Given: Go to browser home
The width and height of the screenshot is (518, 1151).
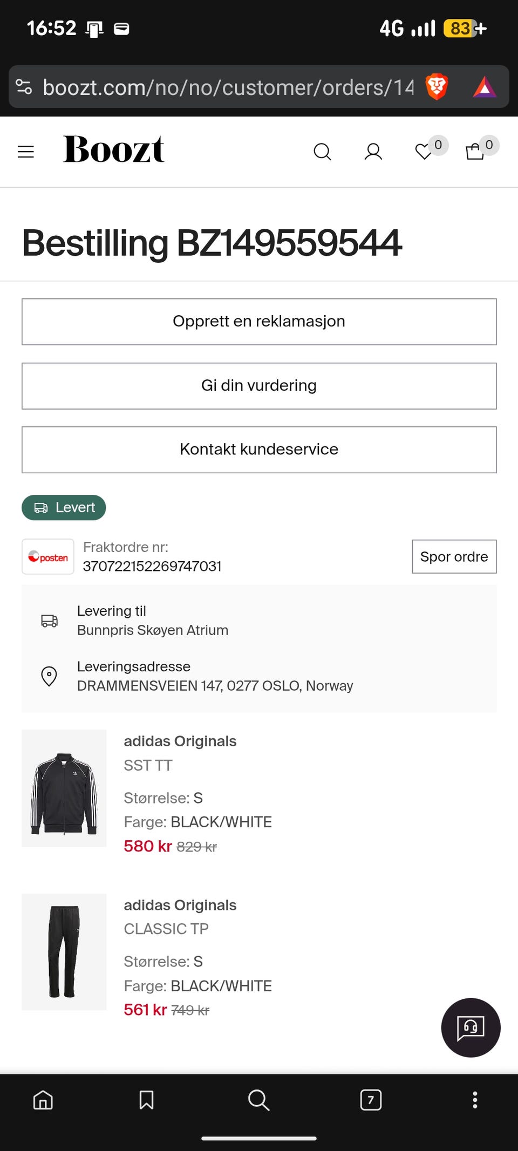Looking at the screenshot, I should click(x=43, y=1100).
